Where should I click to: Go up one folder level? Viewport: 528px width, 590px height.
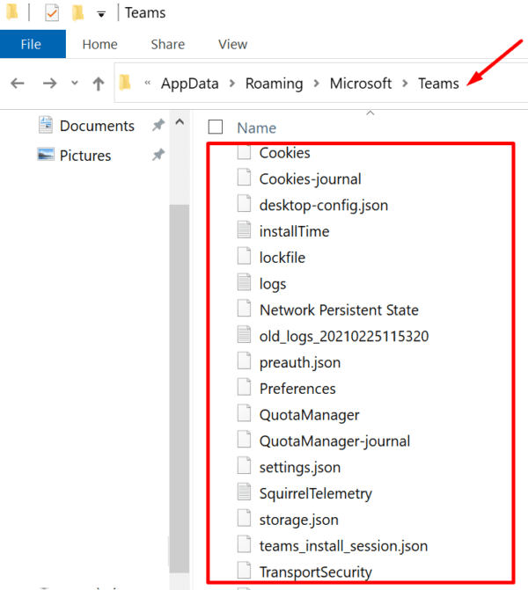click(x=99, y=84)
